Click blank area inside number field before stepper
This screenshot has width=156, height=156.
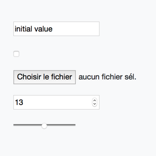[x=58, y=102]
